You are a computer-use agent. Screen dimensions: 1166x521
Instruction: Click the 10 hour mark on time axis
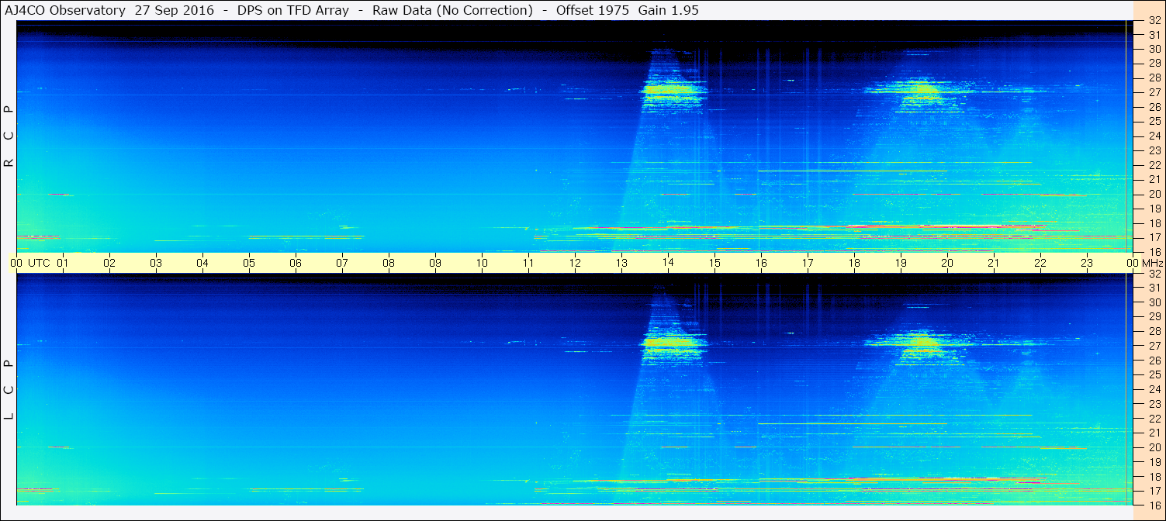pyautogui.click(x=482, y=263)
